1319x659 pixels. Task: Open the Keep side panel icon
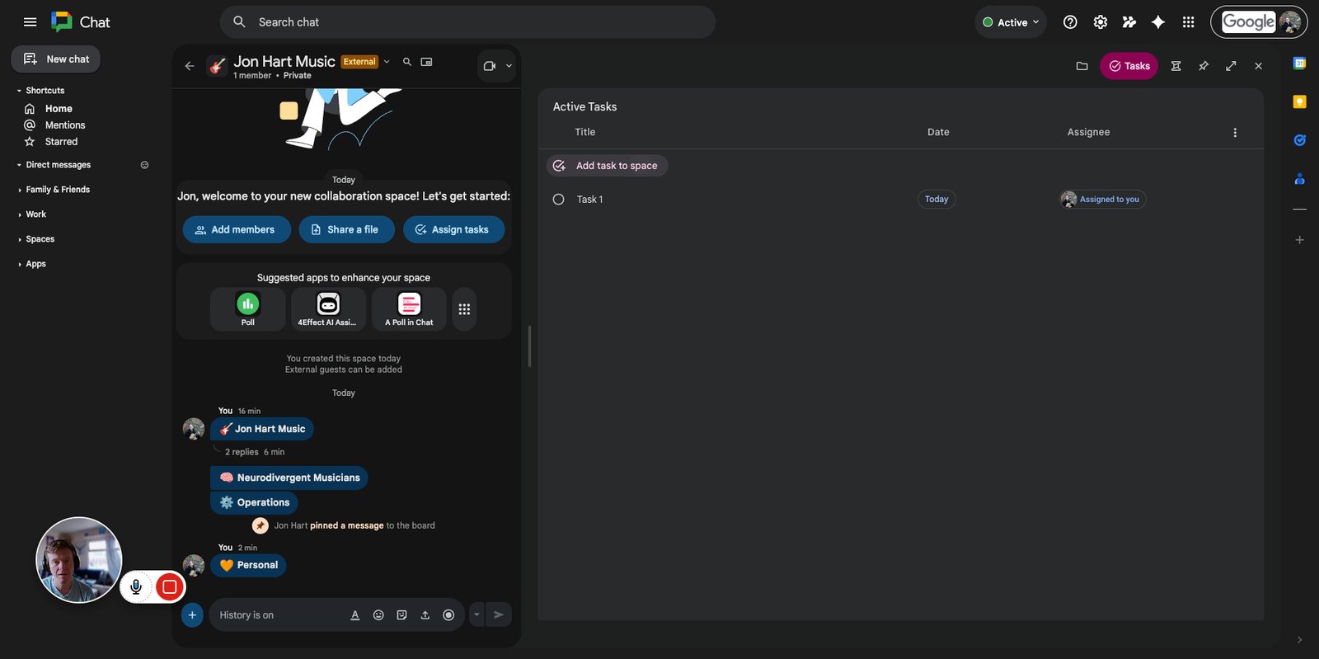pos(1299,101)
